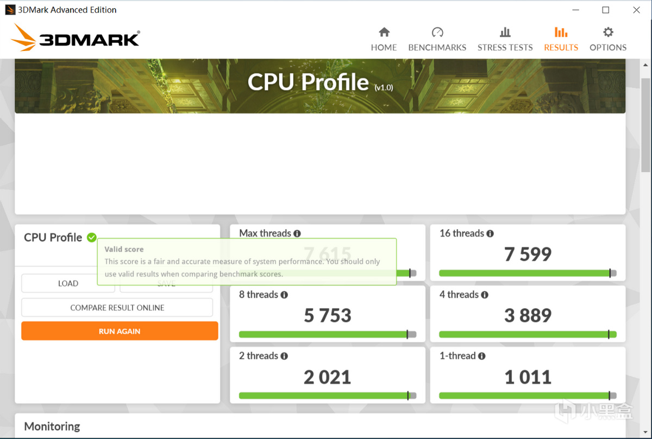Click info icon beside 2 threads

284,356
